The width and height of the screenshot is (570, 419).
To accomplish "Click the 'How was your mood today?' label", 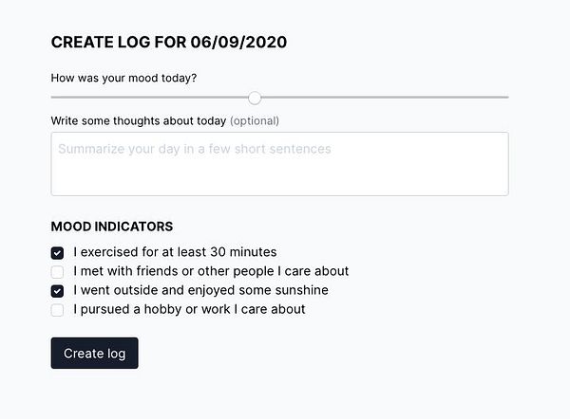I will click(123, 78).
